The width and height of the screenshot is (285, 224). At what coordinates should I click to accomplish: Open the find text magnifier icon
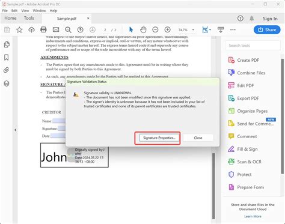tap(68, 30)
